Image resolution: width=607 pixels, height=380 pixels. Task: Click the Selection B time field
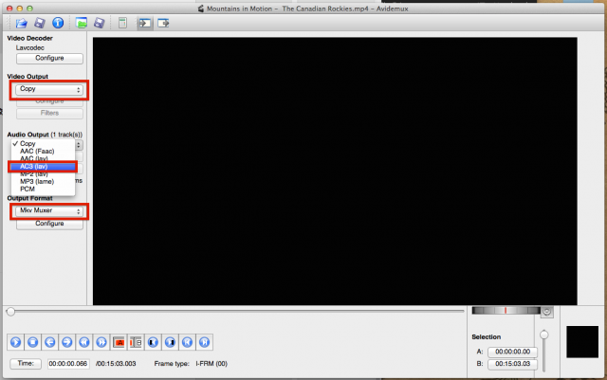[x=512, y=364]
